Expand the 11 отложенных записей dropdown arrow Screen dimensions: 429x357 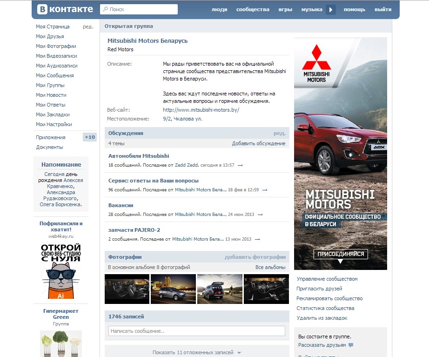(239, 353)
